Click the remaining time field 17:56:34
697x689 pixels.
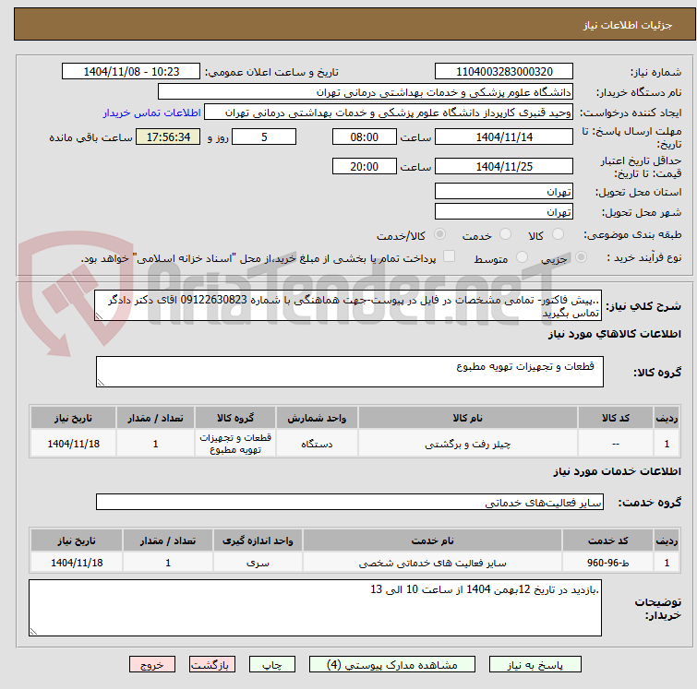click(x=168, y=137)
